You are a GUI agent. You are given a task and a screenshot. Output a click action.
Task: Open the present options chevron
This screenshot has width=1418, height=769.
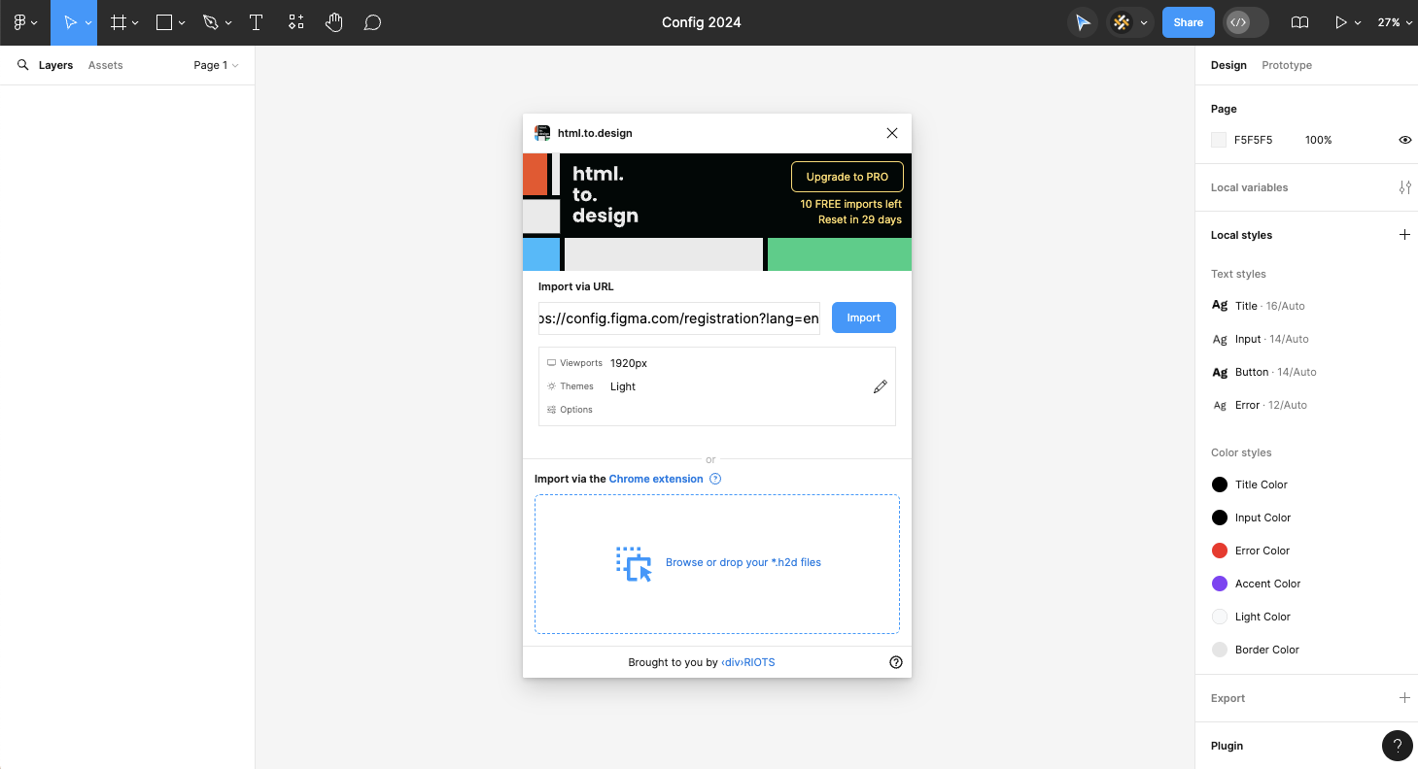[1358, 22]
